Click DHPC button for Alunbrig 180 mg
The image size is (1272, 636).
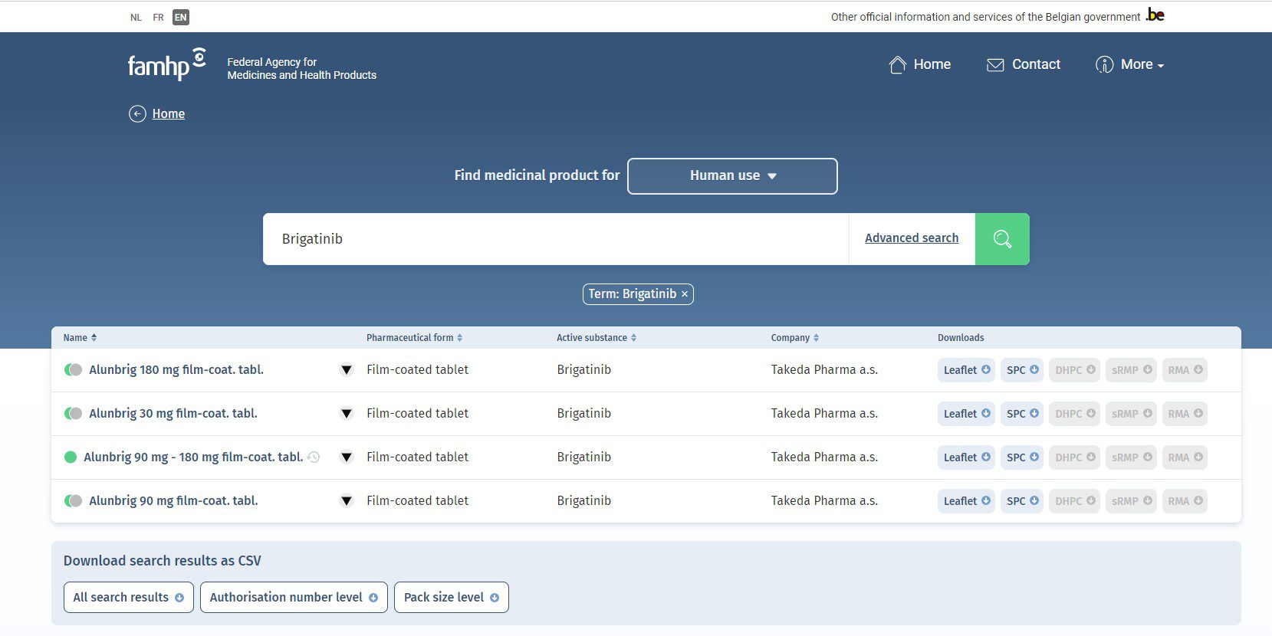(1074, 370)
